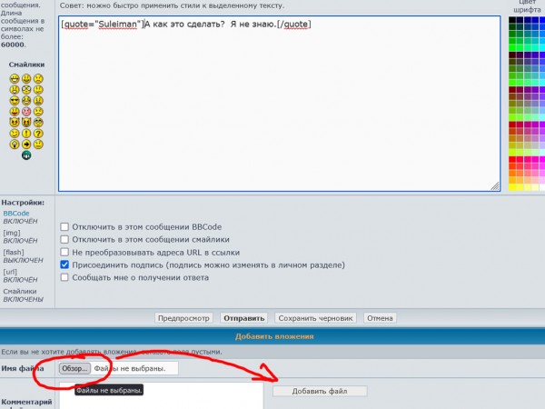Insert the black arrow smiley
545x409 pixels.
[x=27, y=144]
